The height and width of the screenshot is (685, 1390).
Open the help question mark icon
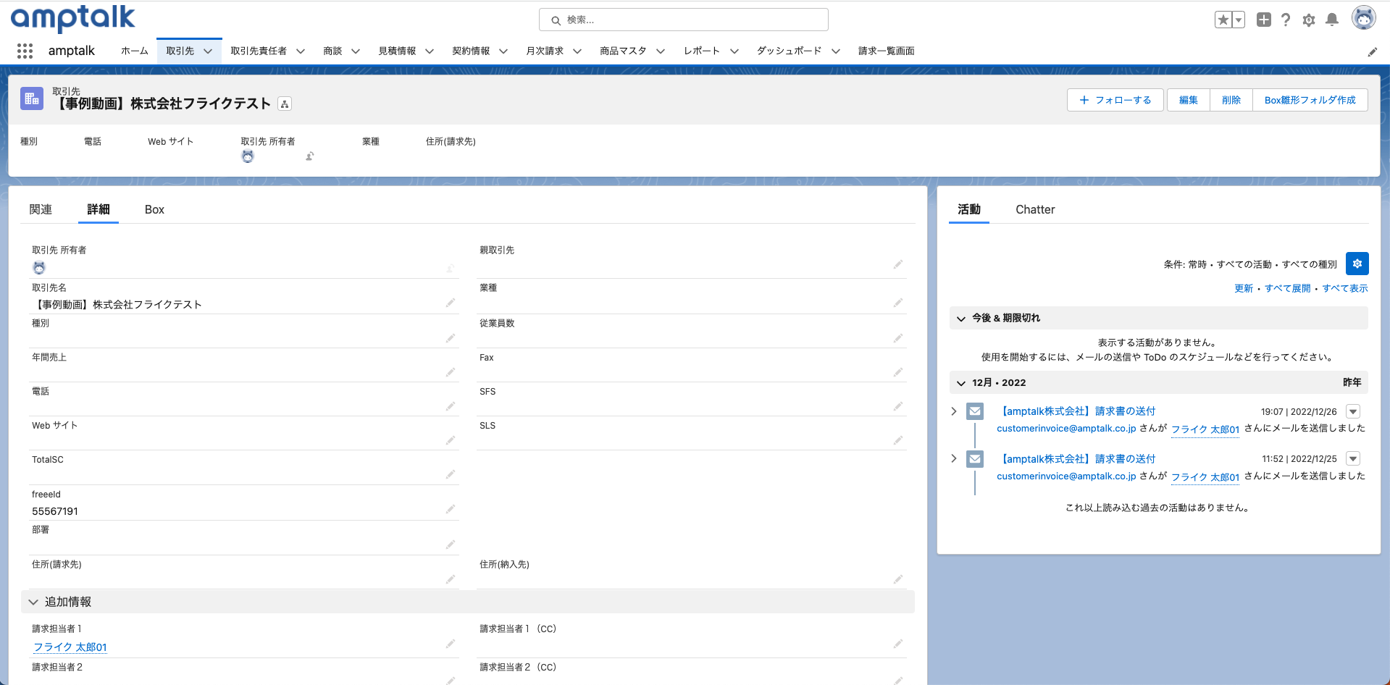click(x=1286, y=20)
